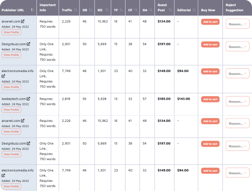Sort by Publisher URL arrow
252x191 pixels.
point(32,10)
